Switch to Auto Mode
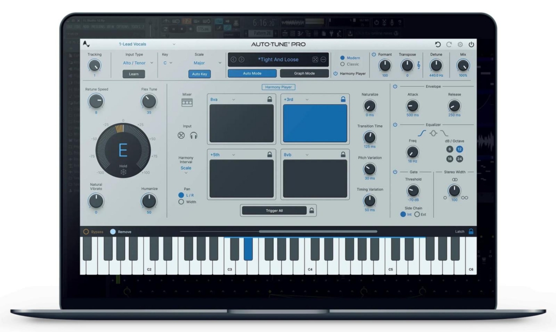Screen dimensions: 556x332 pos(252,73)
